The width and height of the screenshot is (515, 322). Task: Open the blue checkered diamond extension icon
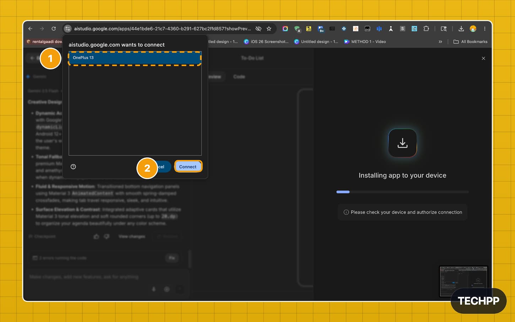tap(344, 29)
